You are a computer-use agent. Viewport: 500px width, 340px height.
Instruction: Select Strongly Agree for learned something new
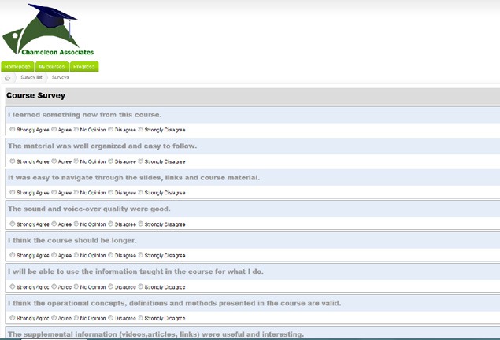click(11, 129)
